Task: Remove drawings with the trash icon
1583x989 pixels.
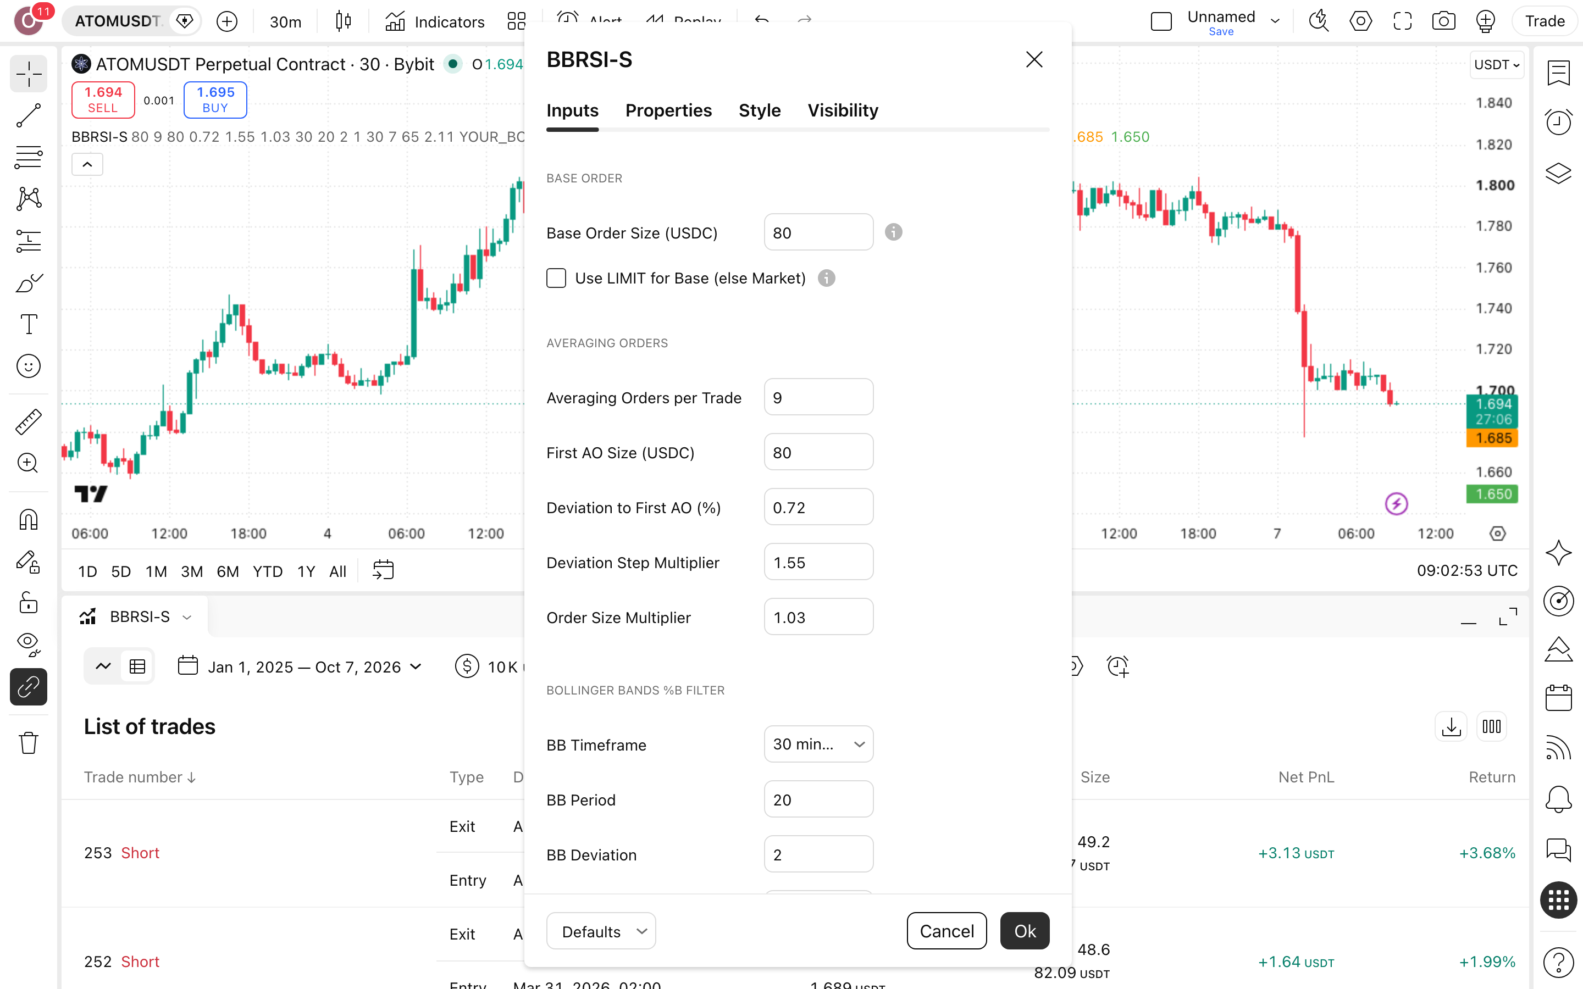Action: tap(28, 743)
